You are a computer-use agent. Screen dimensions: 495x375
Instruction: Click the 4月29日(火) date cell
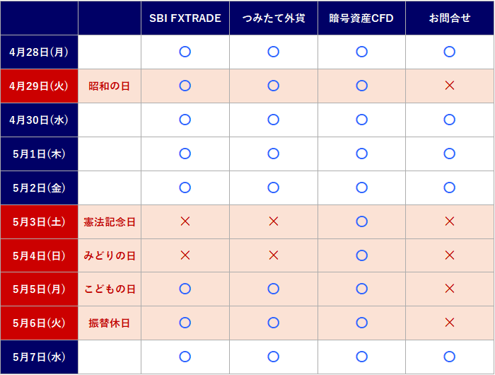(39, 86)
